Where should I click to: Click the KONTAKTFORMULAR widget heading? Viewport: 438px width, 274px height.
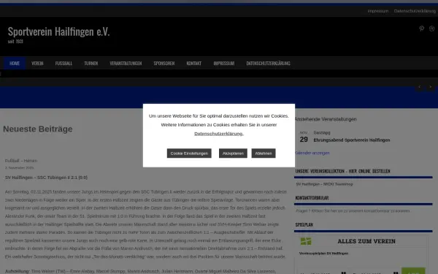(312, 198)
